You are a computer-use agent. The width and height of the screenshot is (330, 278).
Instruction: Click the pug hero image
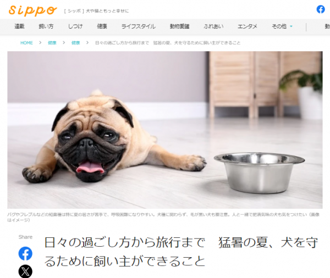click(165, 130)
